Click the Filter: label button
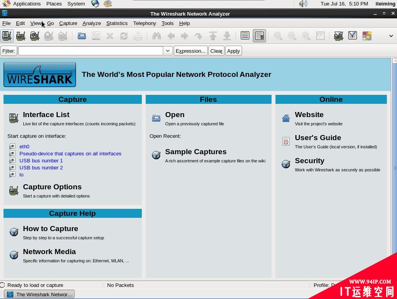Screen dimensions: 397x299 [x=9, y=51]
